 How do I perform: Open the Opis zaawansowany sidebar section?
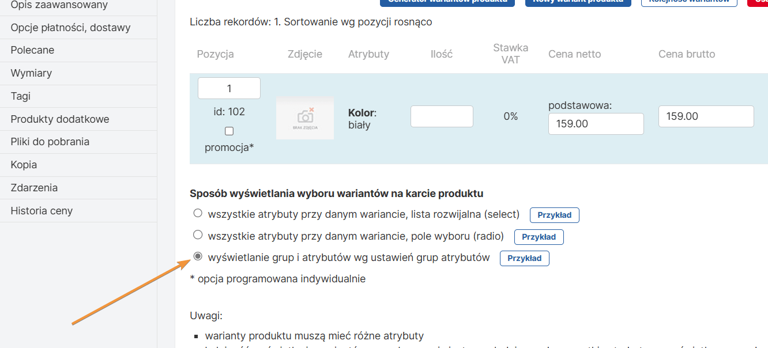tap(59, 5)
